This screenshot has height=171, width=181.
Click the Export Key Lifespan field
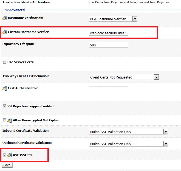(109, 45)
